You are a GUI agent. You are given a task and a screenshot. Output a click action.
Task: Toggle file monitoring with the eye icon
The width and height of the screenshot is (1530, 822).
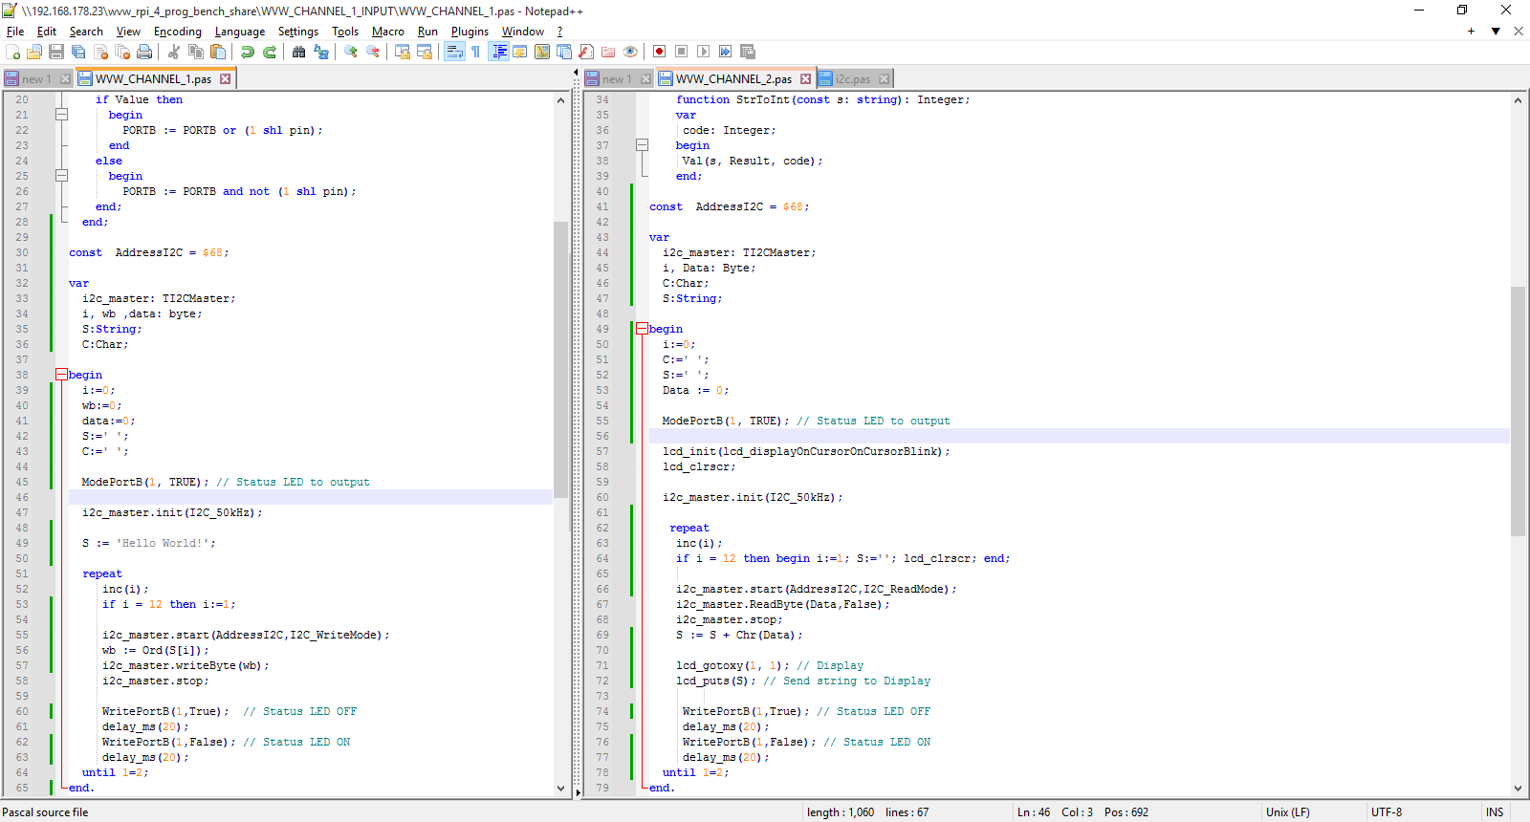tap(630, 52)
